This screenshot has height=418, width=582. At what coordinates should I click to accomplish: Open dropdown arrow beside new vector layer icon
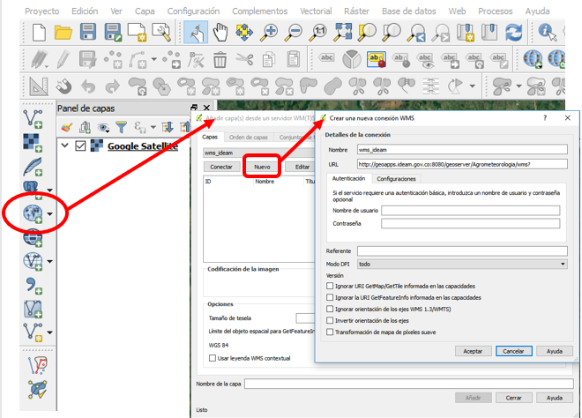[x=49, y=332]
